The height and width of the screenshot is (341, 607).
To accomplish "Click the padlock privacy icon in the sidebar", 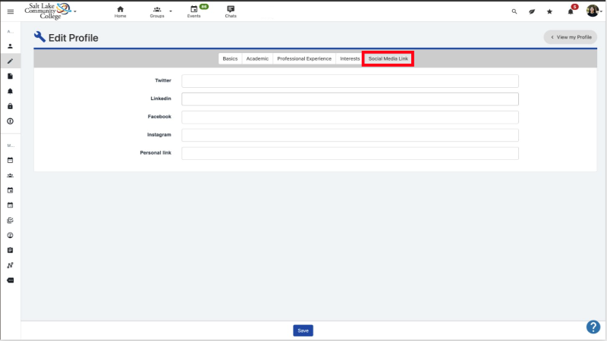I will tap(11, 106).
